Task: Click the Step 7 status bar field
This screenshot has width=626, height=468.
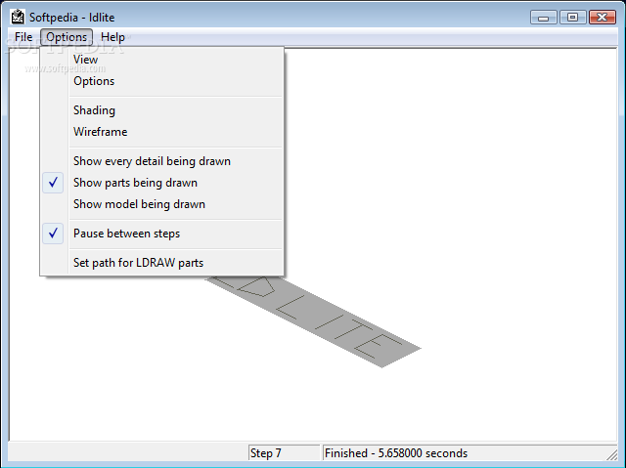Action: tap(284, 452)
